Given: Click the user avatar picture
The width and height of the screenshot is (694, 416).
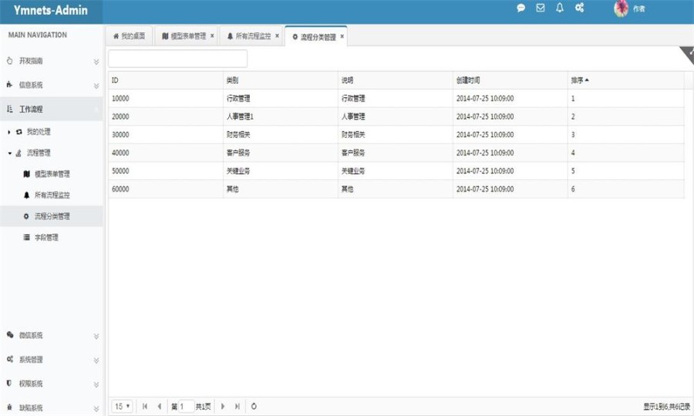Looking at the screenshot, I should [x=622, y=8].
